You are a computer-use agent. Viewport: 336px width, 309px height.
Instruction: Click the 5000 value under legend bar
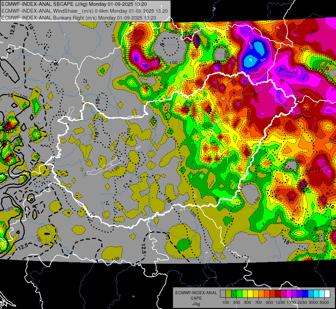(324, 302)
